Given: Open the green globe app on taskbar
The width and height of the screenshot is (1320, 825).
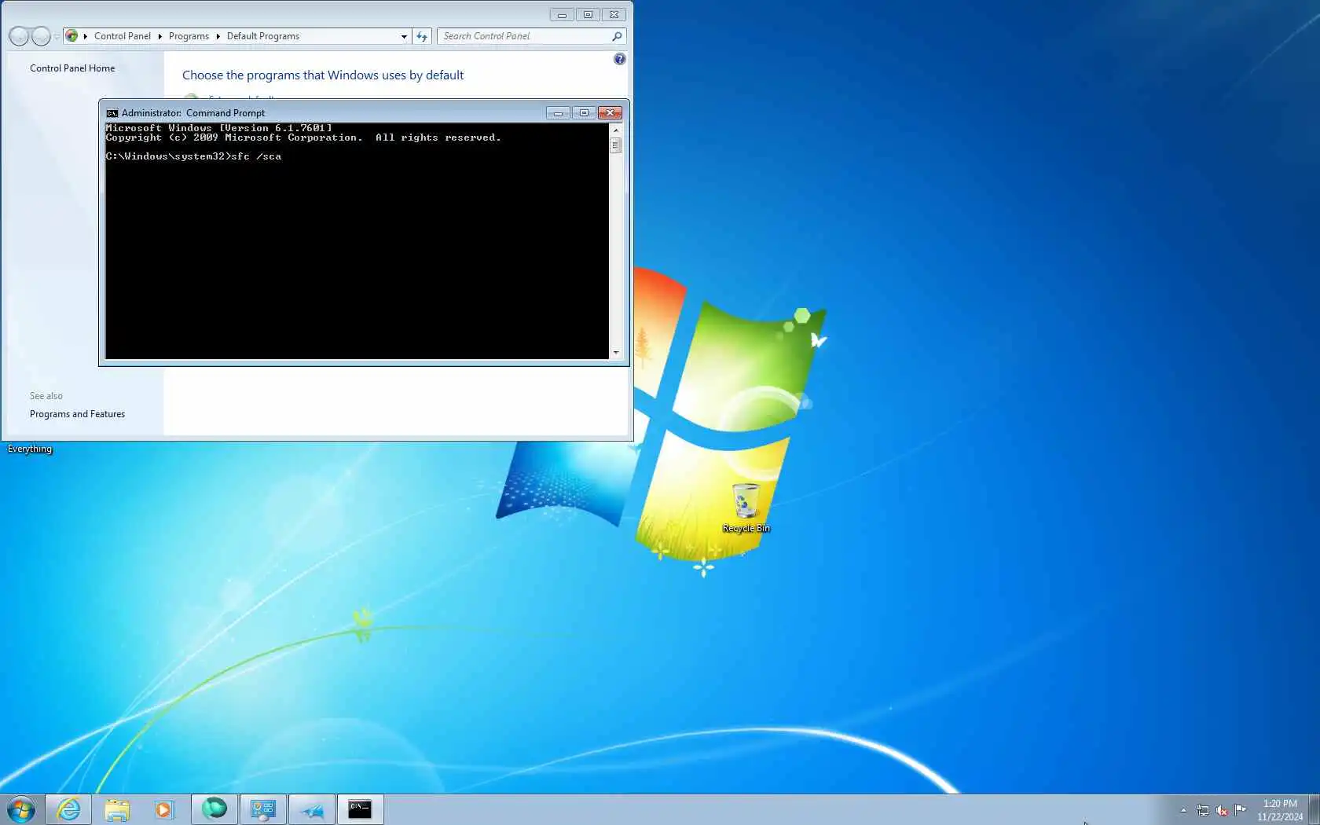Looking at the screenshot, I should 214,809.
